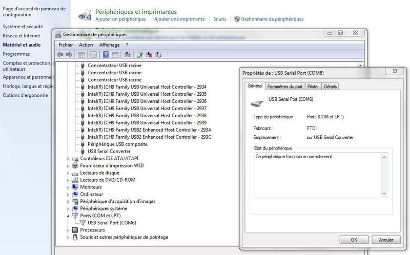410x255 pixels.
Task: Open the ? help menu
Action: click(x=127, y=45)
